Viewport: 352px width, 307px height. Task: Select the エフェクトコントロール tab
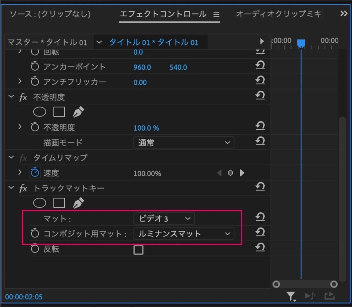[163, 14]
